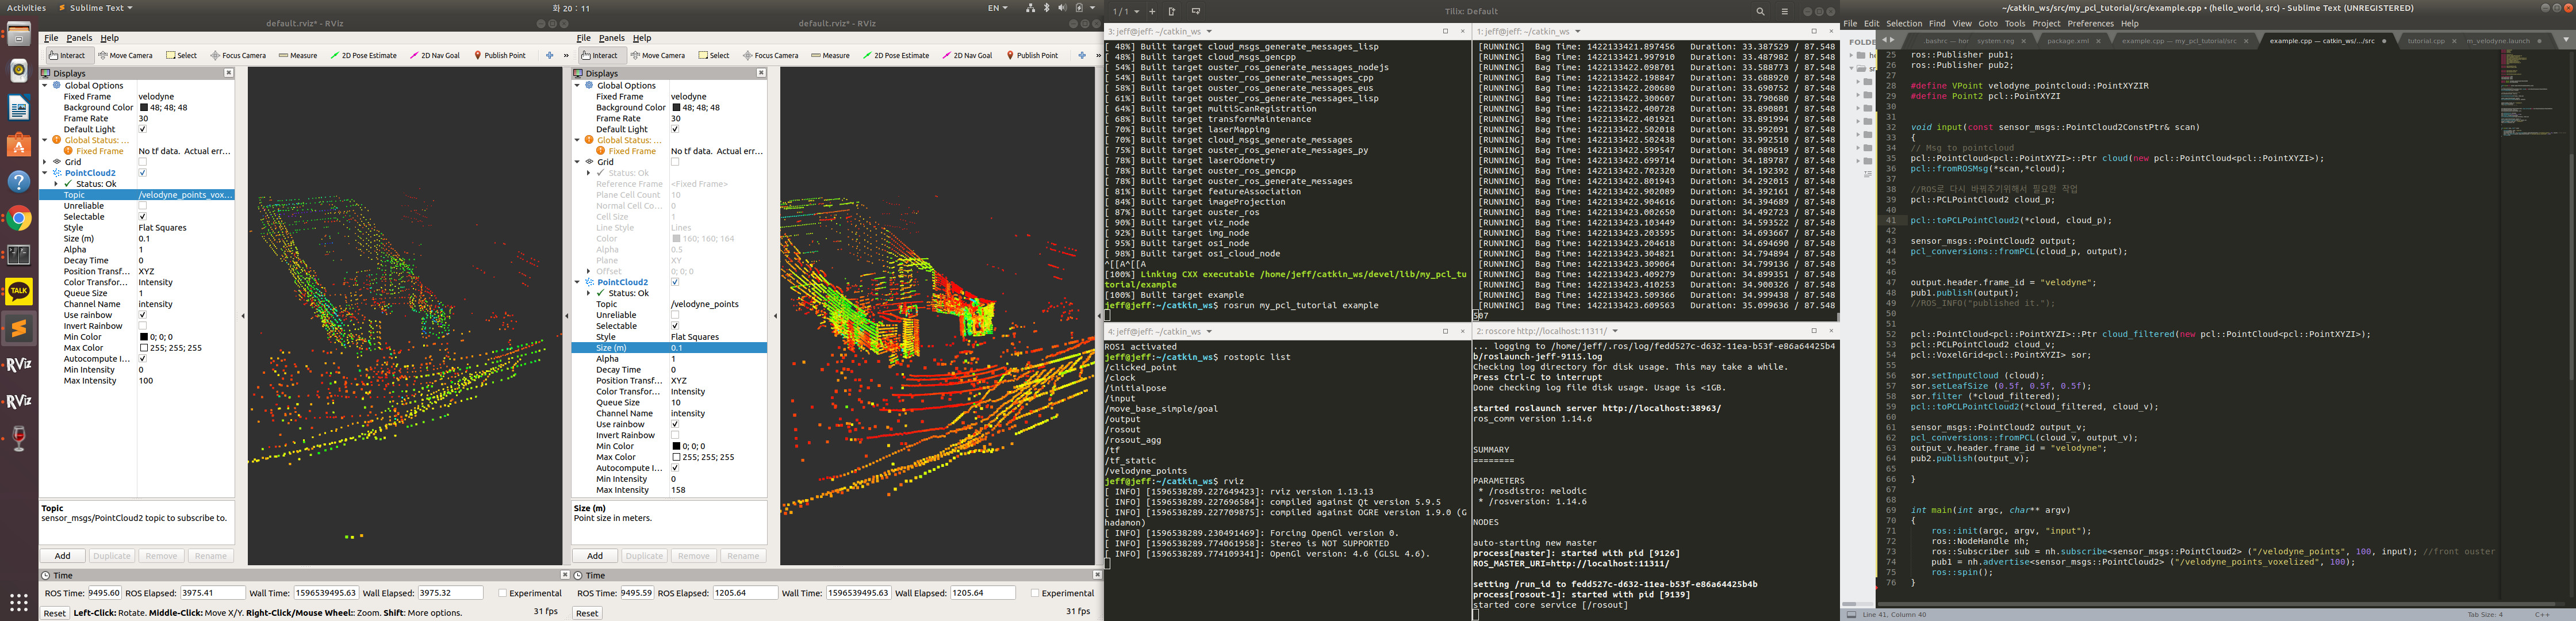2576x621 pixels.
Task: Choose Move Camera tool in left RViz
Action: pos(125,55)
